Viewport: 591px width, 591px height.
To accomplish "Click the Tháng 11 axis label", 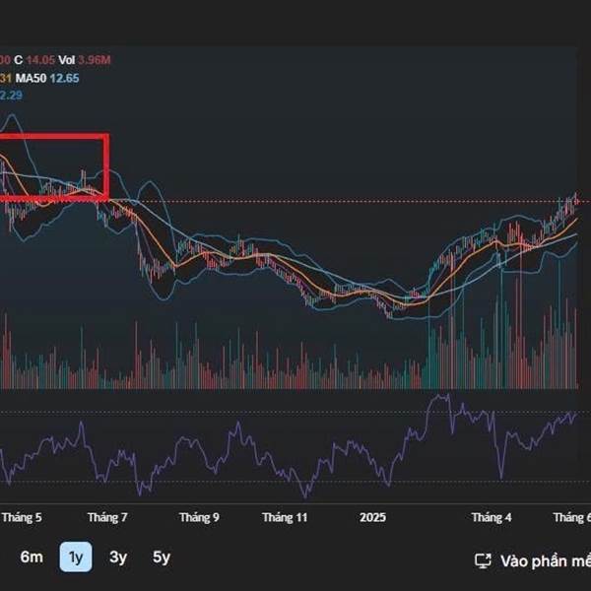I will pyautogui.click(x=285, y=517).
